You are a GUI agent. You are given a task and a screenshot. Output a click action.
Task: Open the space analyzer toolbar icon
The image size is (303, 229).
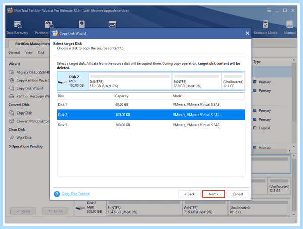pos(112,24)
